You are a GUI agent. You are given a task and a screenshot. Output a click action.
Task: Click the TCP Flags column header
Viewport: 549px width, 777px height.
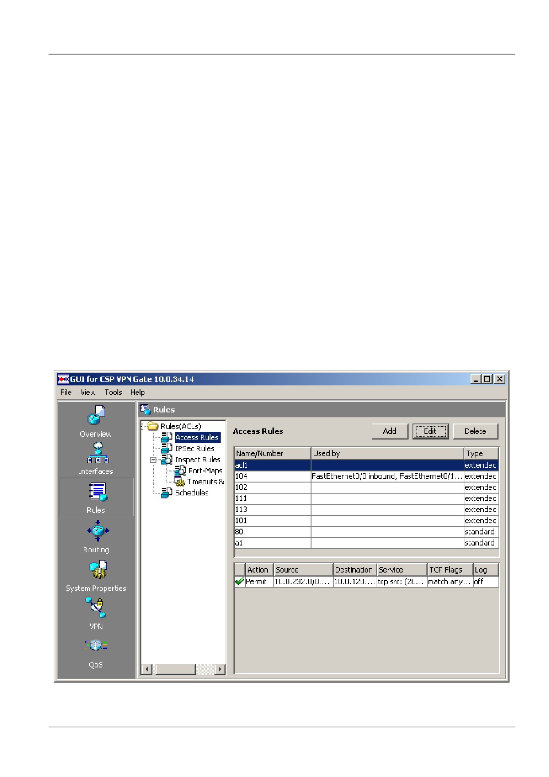pos(450,569)
